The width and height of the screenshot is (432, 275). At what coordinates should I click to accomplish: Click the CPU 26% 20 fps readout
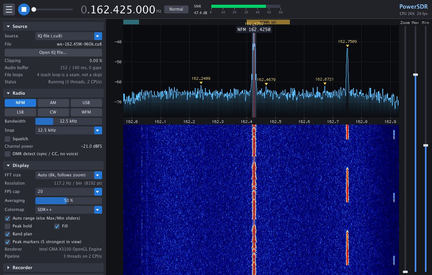click(x=414, y=13)
